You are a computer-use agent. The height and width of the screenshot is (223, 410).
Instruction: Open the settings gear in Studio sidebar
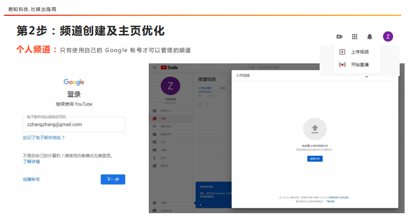tap(155, 203)
